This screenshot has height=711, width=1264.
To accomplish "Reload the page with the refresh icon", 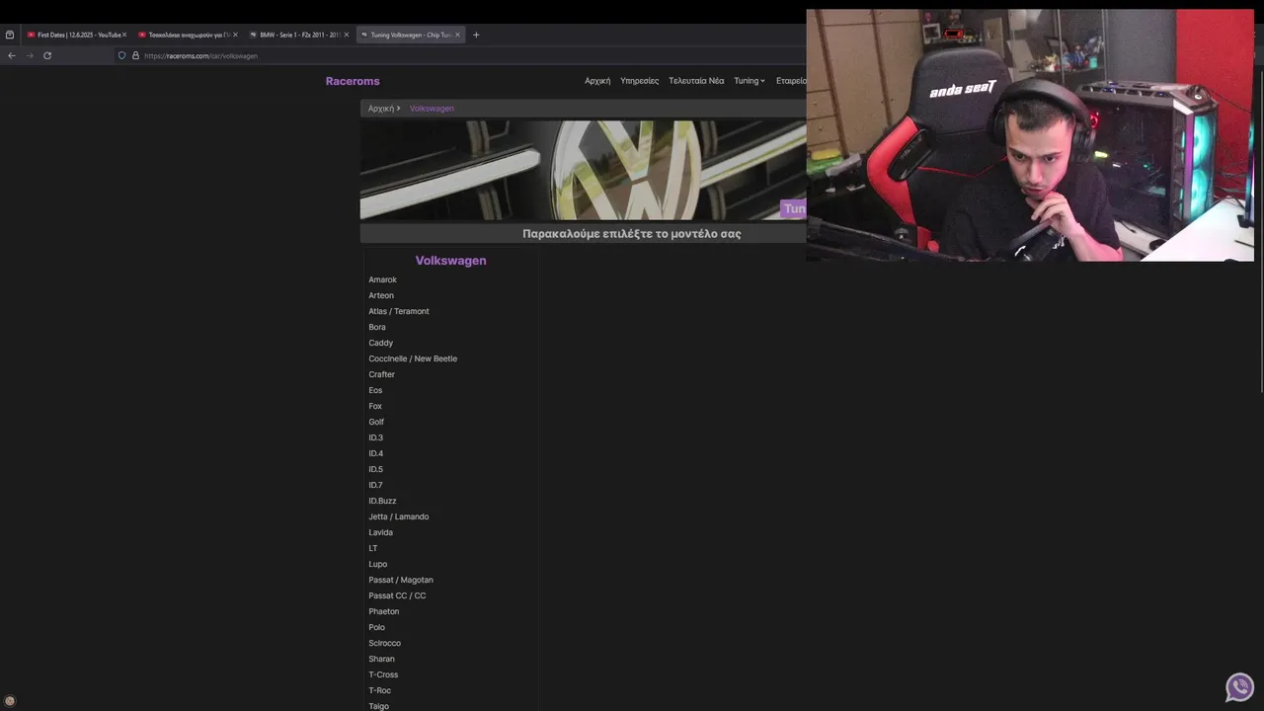I will click(x=47, y=55).
